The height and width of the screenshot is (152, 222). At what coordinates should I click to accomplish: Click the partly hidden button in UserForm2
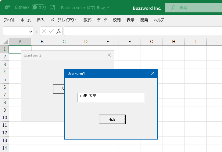59,89
